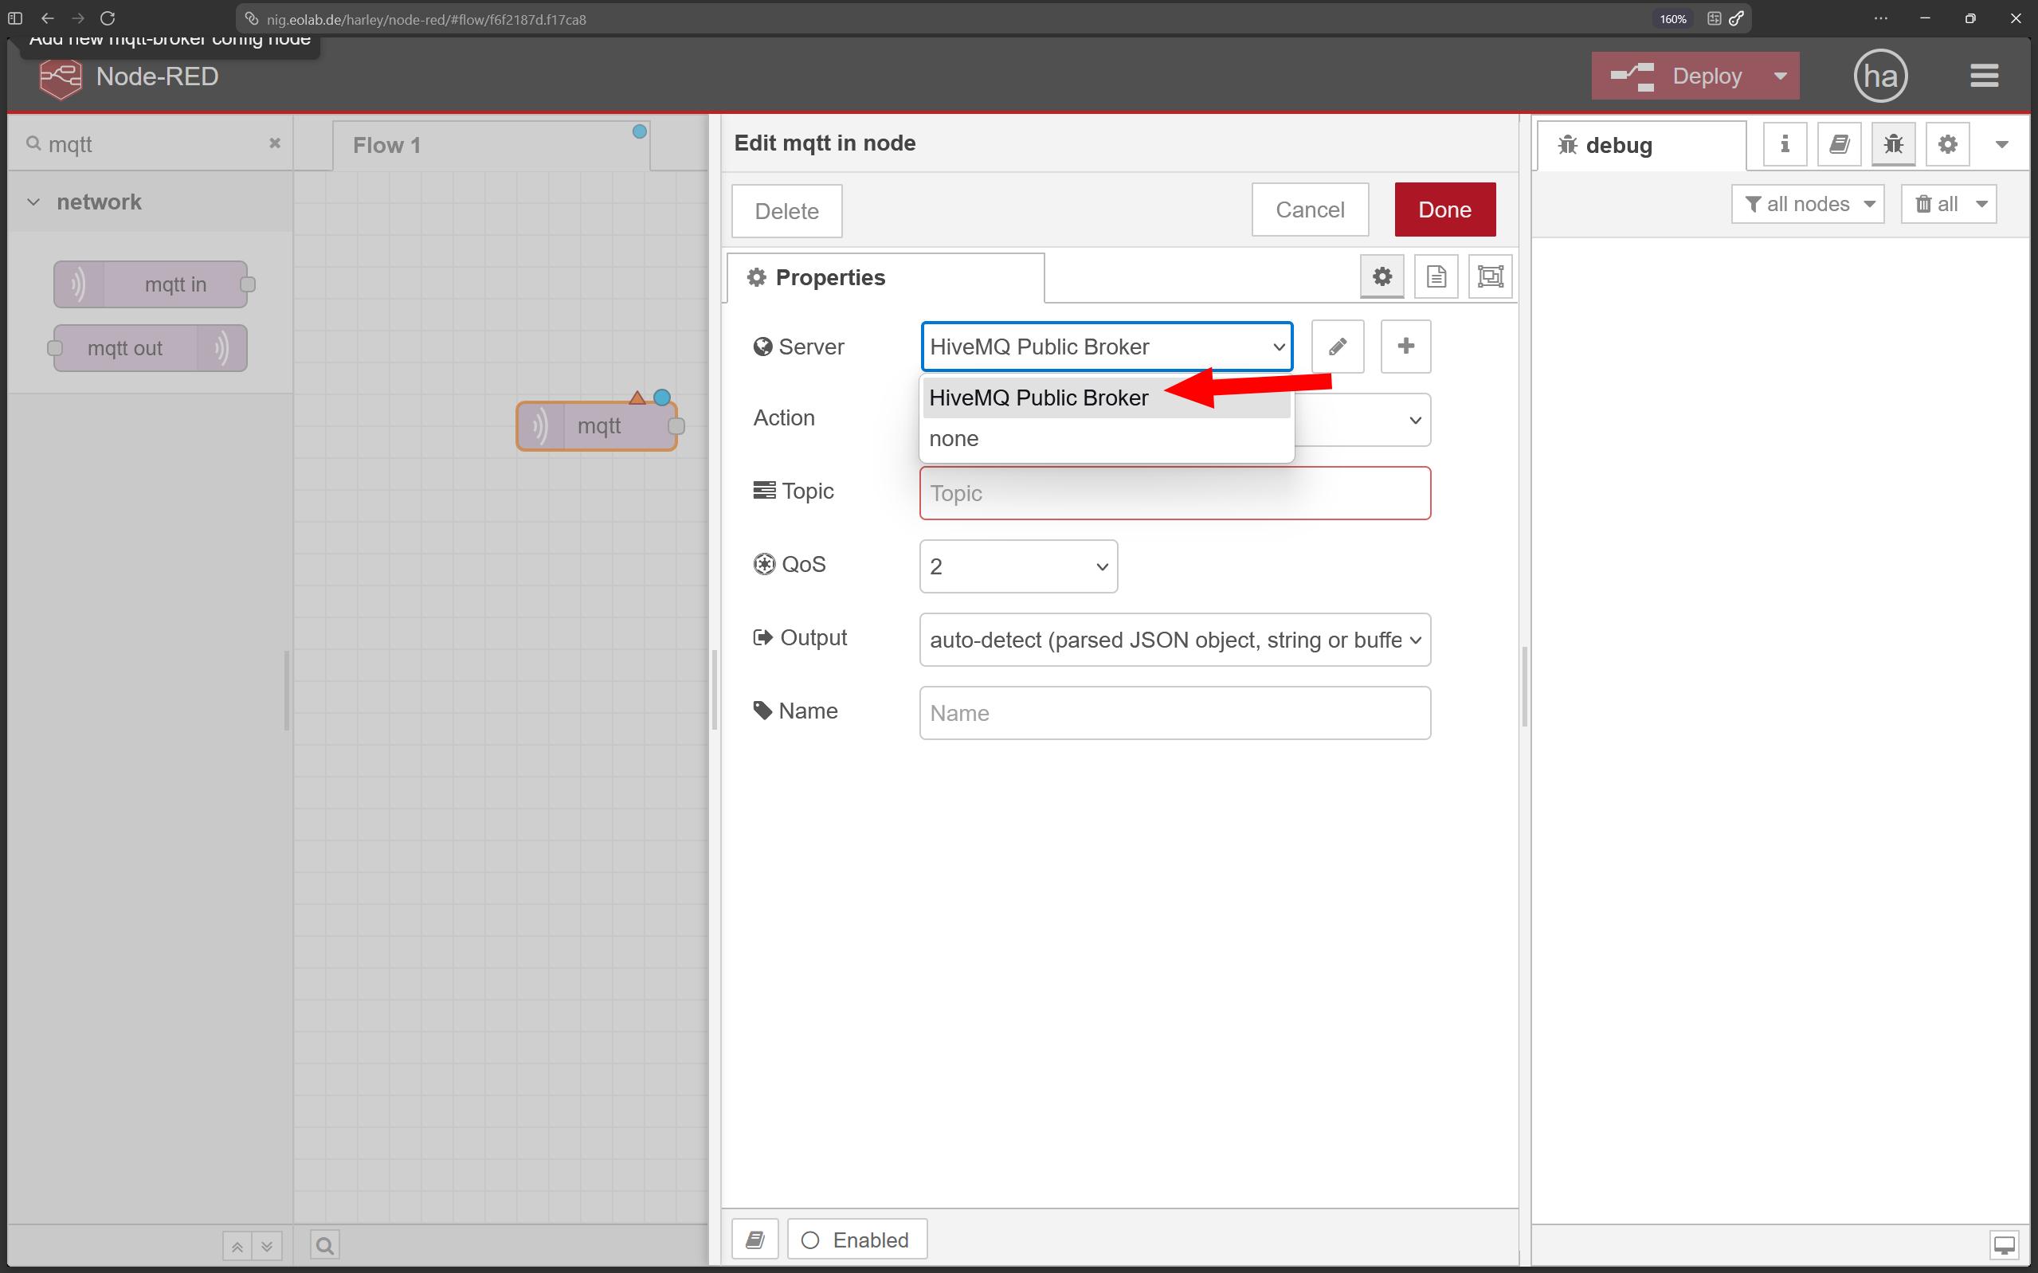Click the Node-RED logo

click(61, 76)
